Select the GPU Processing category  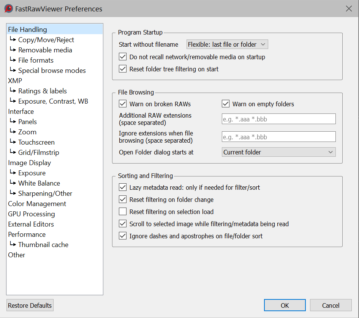pyautogui.click(x=32, y=214)
